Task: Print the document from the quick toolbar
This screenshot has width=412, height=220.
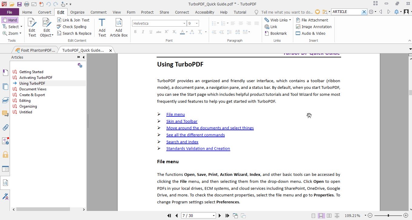Action: pyautogui.click(x=26, y=4)
